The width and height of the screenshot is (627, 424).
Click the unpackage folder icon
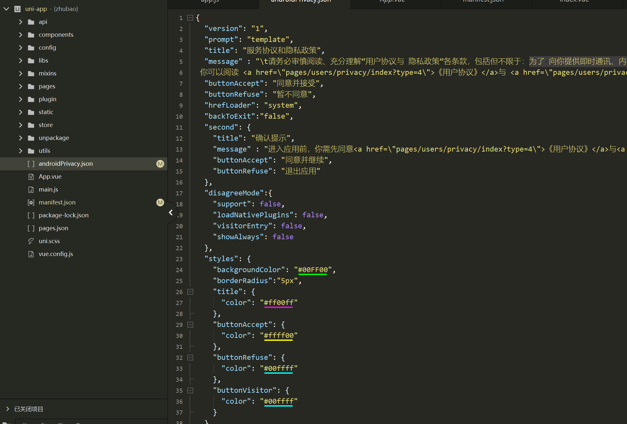[31, 138]
